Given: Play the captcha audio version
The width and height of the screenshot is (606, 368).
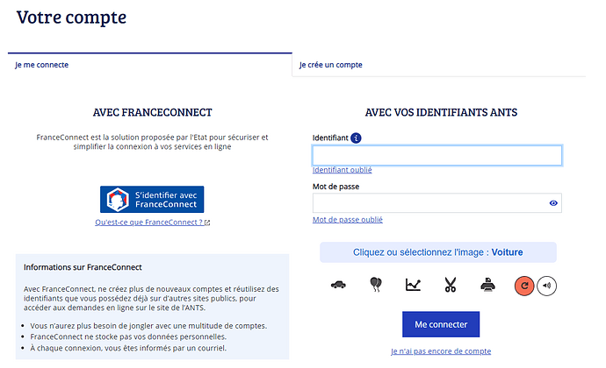Looking at the screenshot, I should [x=546, y=286].
